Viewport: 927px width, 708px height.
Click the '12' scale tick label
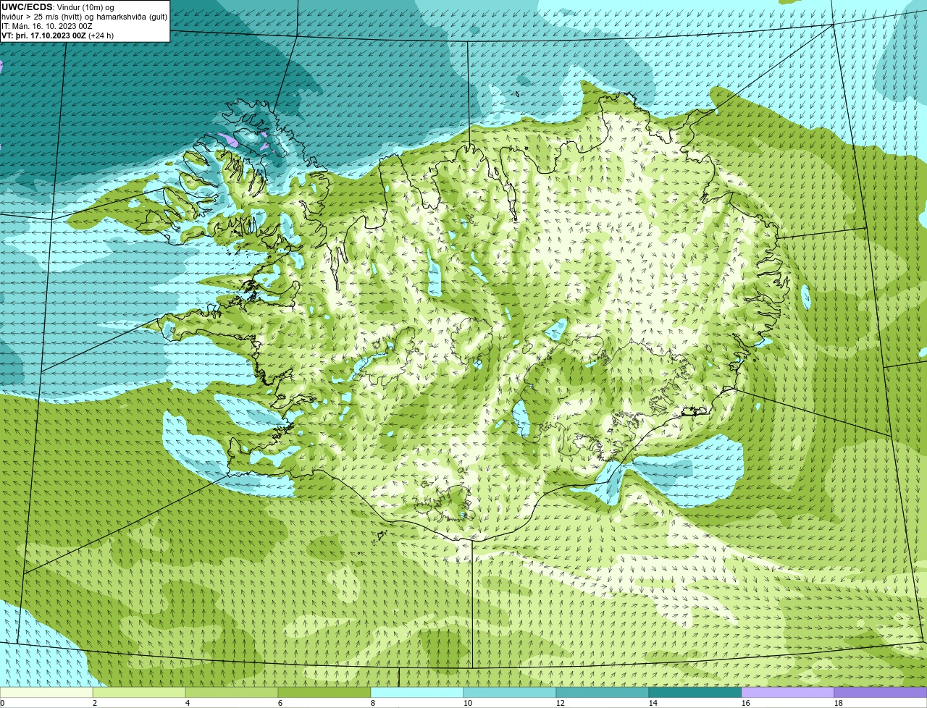(561, 703)
